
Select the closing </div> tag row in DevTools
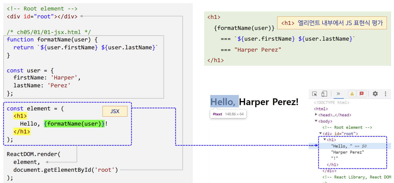330,171
